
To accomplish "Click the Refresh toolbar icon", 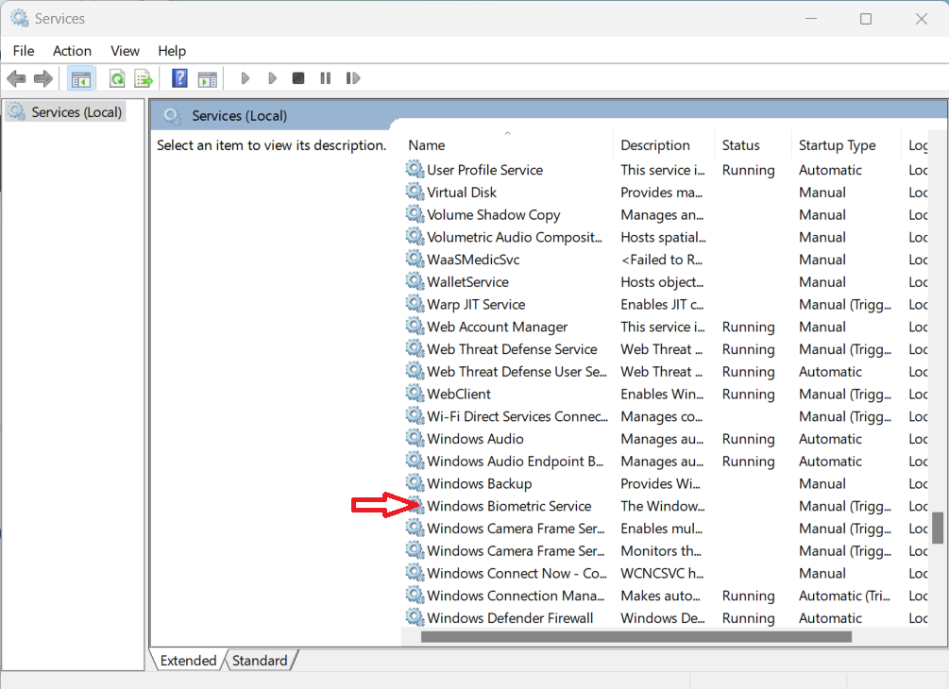I will coord(117,78).
